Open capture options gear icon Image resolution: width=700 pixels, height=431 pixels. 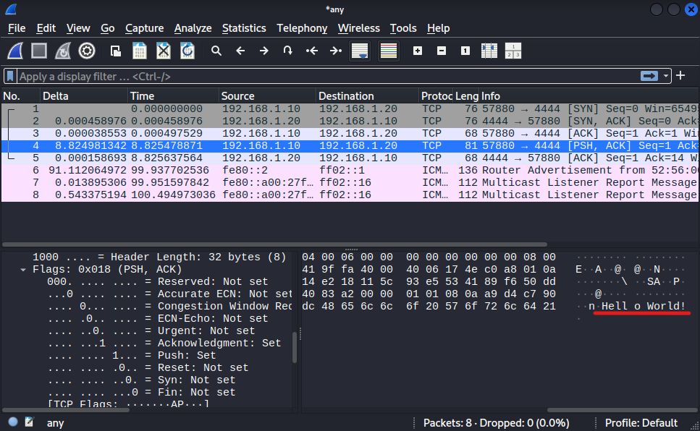(87, 51)
